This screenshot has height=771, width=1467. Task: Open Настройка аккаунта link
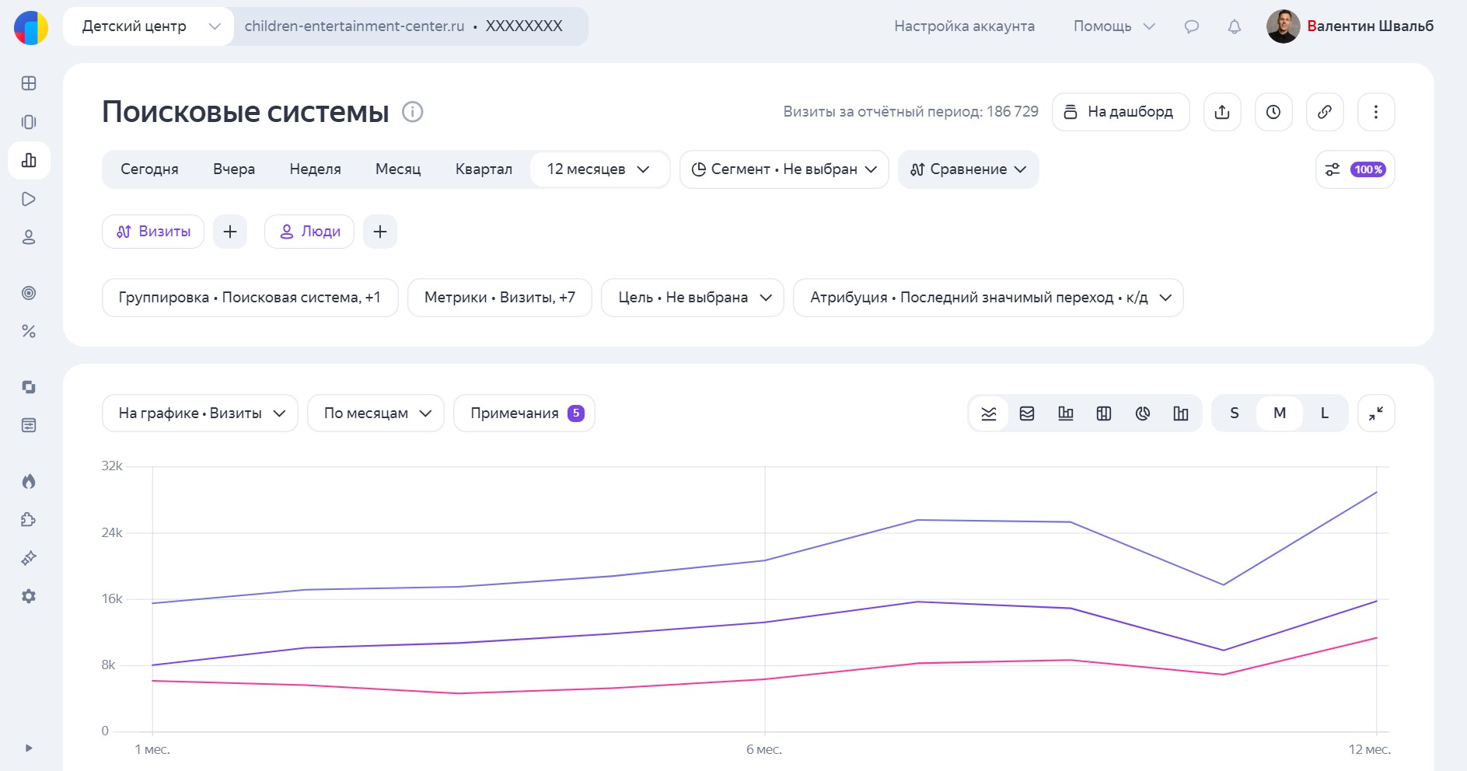click(x=964, y=26)
